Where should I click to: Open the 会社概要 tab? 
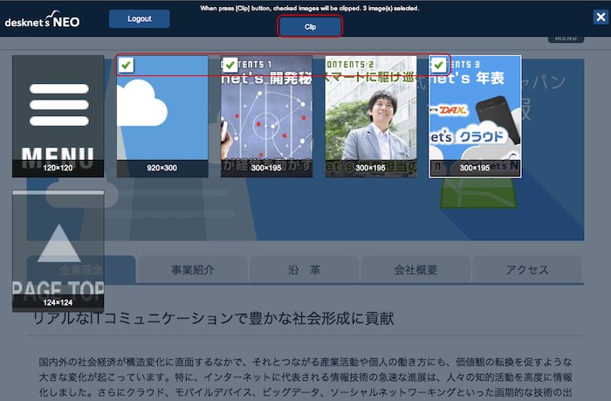415,270
